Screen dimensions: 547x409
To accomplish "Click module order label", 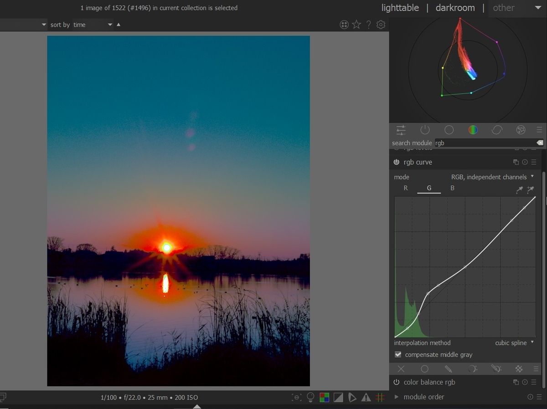I will (424, 397).
